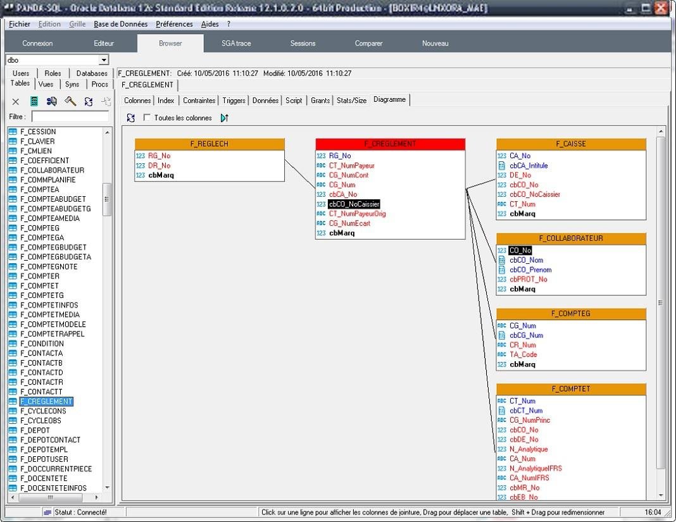This screenshot has height=522, width=676.
Task: Click the refresh icon in the diagram toolbar
Action: point(130,118)
